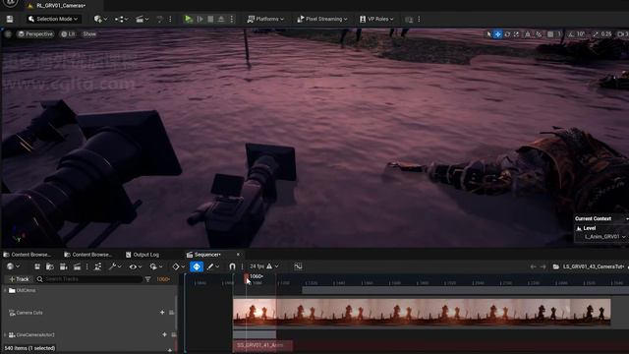Open the viewport Show menu
629x354 pixels.
click(89, 34)
